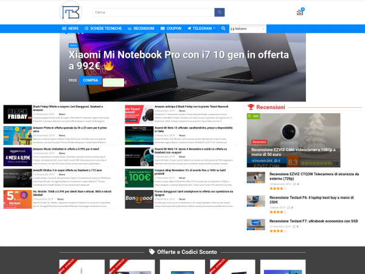Click the Teclast F7 review thumbnail

[256, 224]
